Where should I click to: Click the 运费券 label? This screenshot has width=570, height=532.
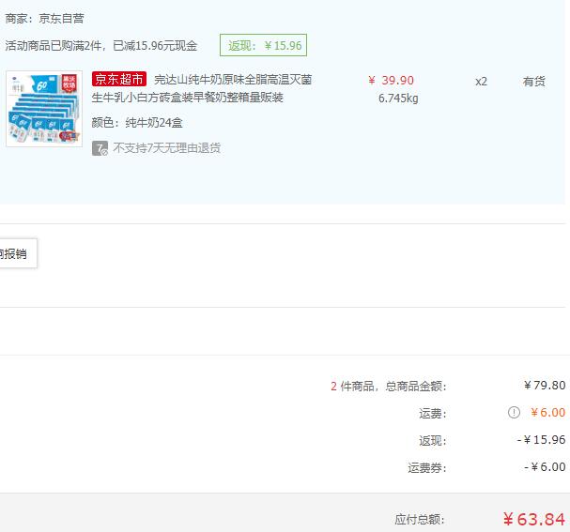(426, 467)
